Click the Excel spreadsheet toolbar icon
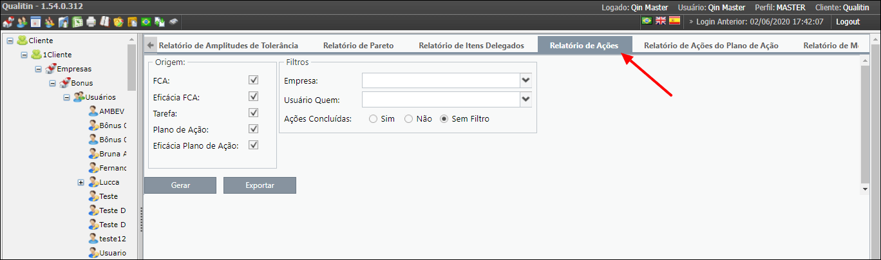The width and height of the screenshot is (881, 260). tap(77, 22)
